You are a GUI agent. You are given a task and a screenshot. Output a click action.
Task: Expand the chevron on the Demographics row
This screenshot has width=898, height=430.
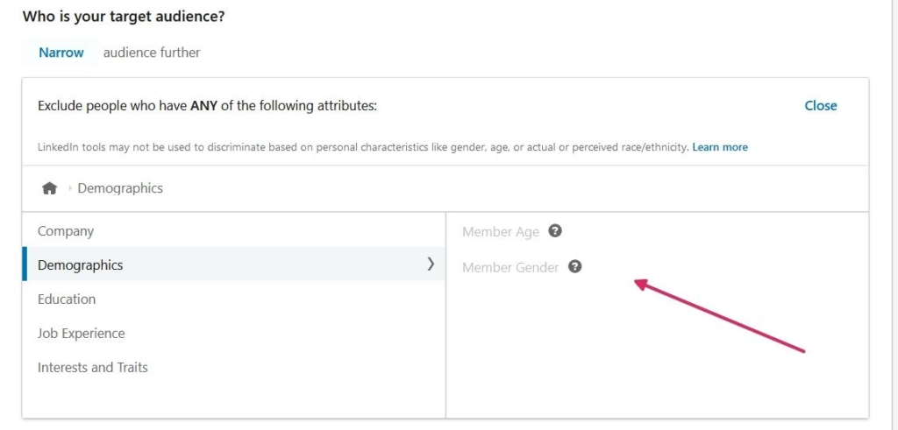click(430, 264)
